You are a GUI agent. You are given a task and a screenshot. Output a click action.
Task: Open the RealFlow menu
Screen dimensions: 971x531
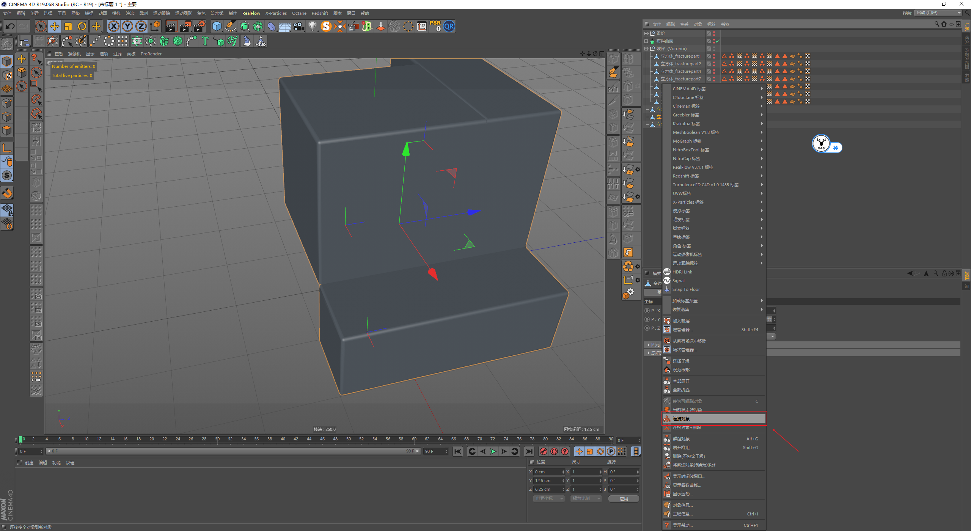[251, 13]
